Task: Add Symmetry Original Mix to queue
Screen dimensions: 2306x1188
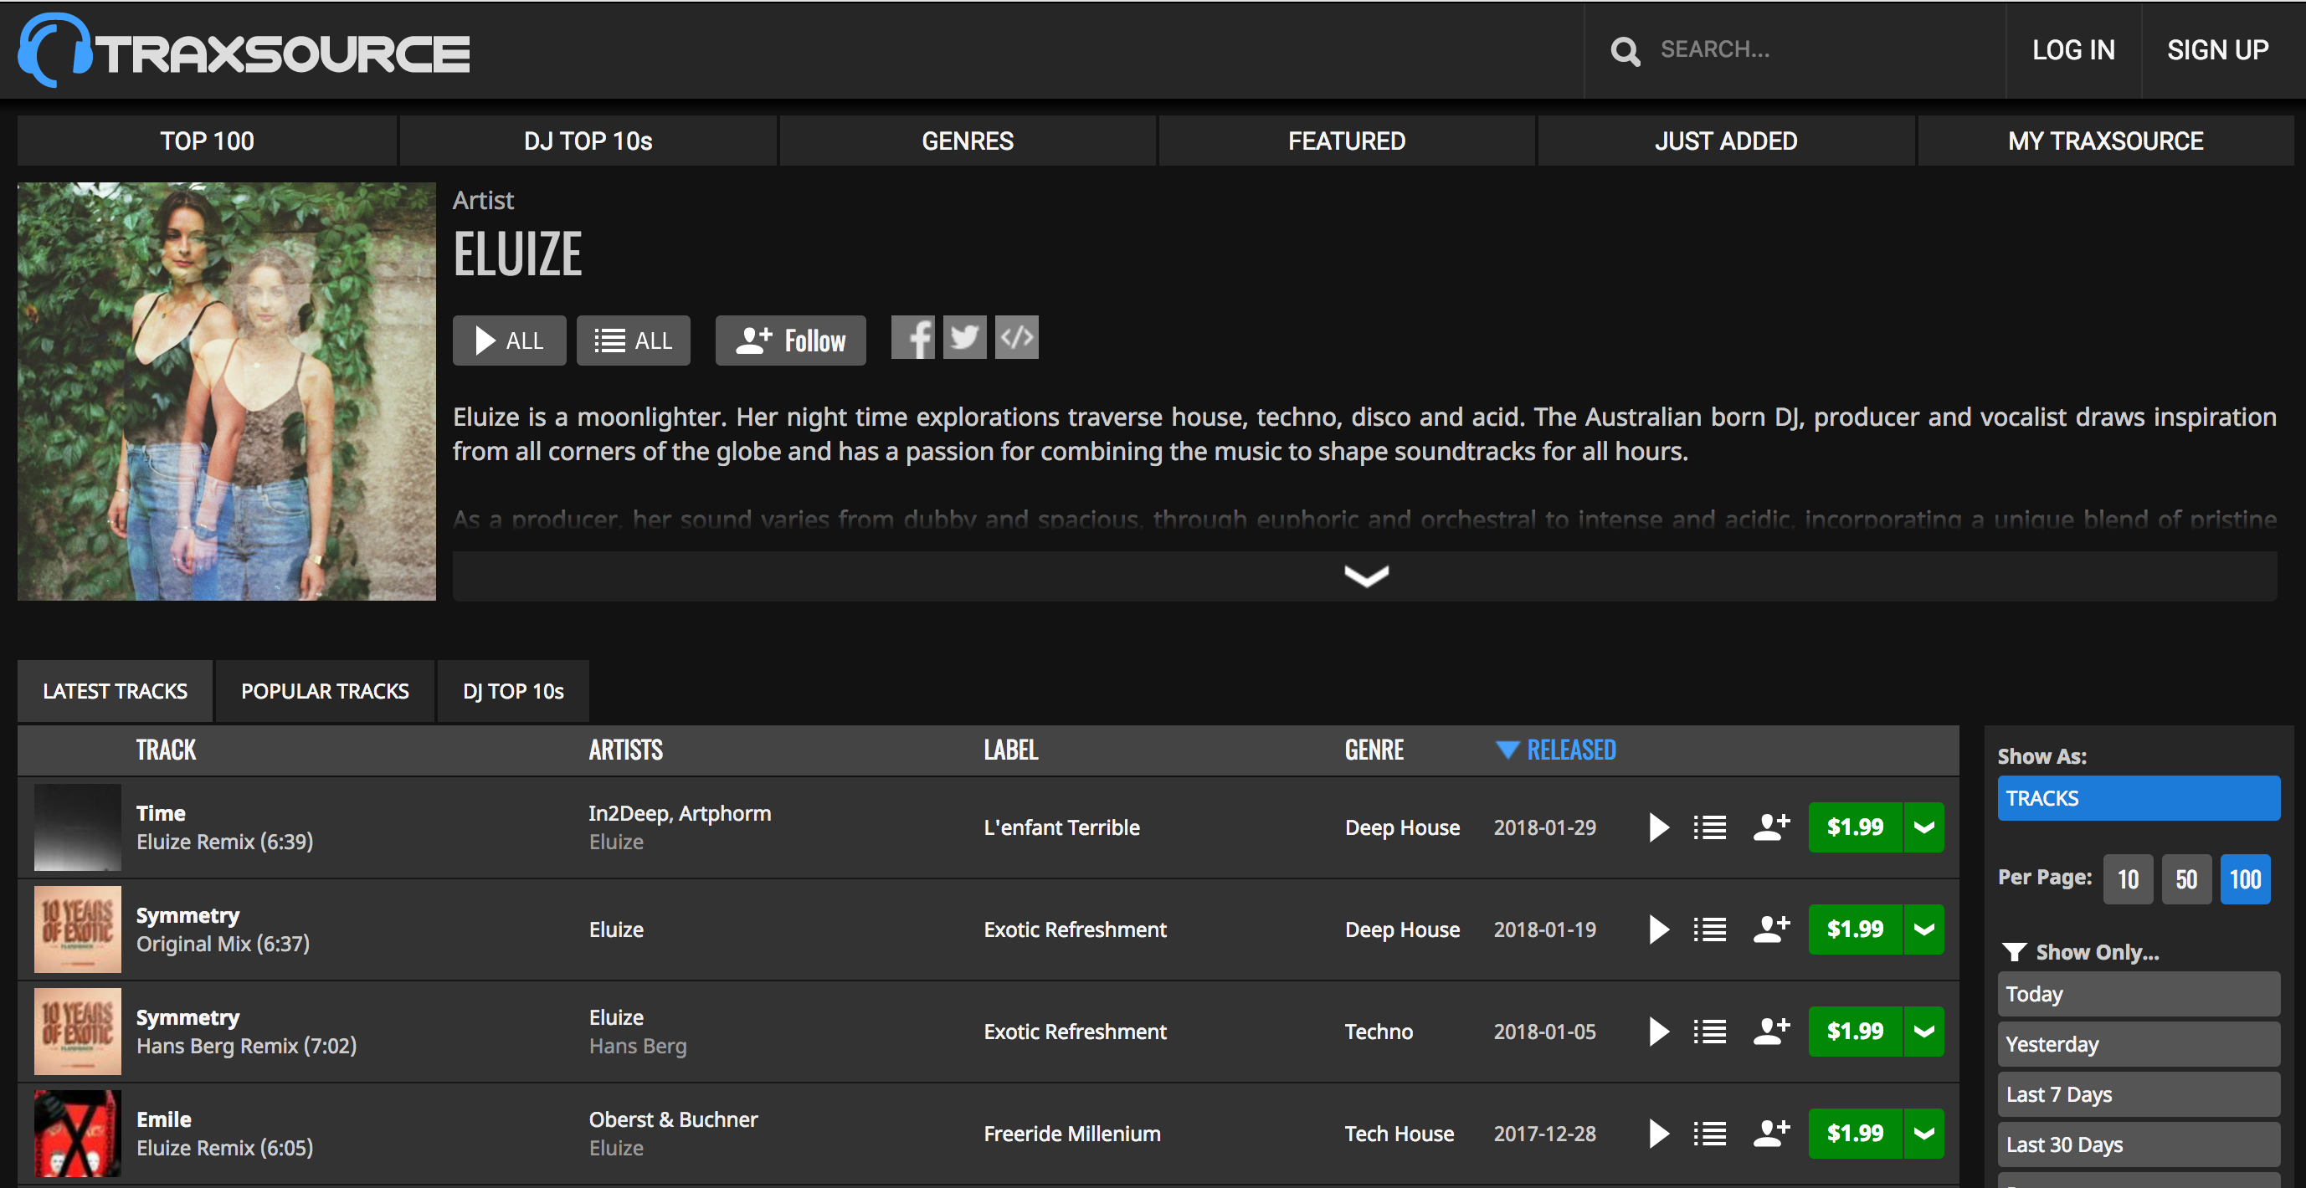Action: [1709, 929]
